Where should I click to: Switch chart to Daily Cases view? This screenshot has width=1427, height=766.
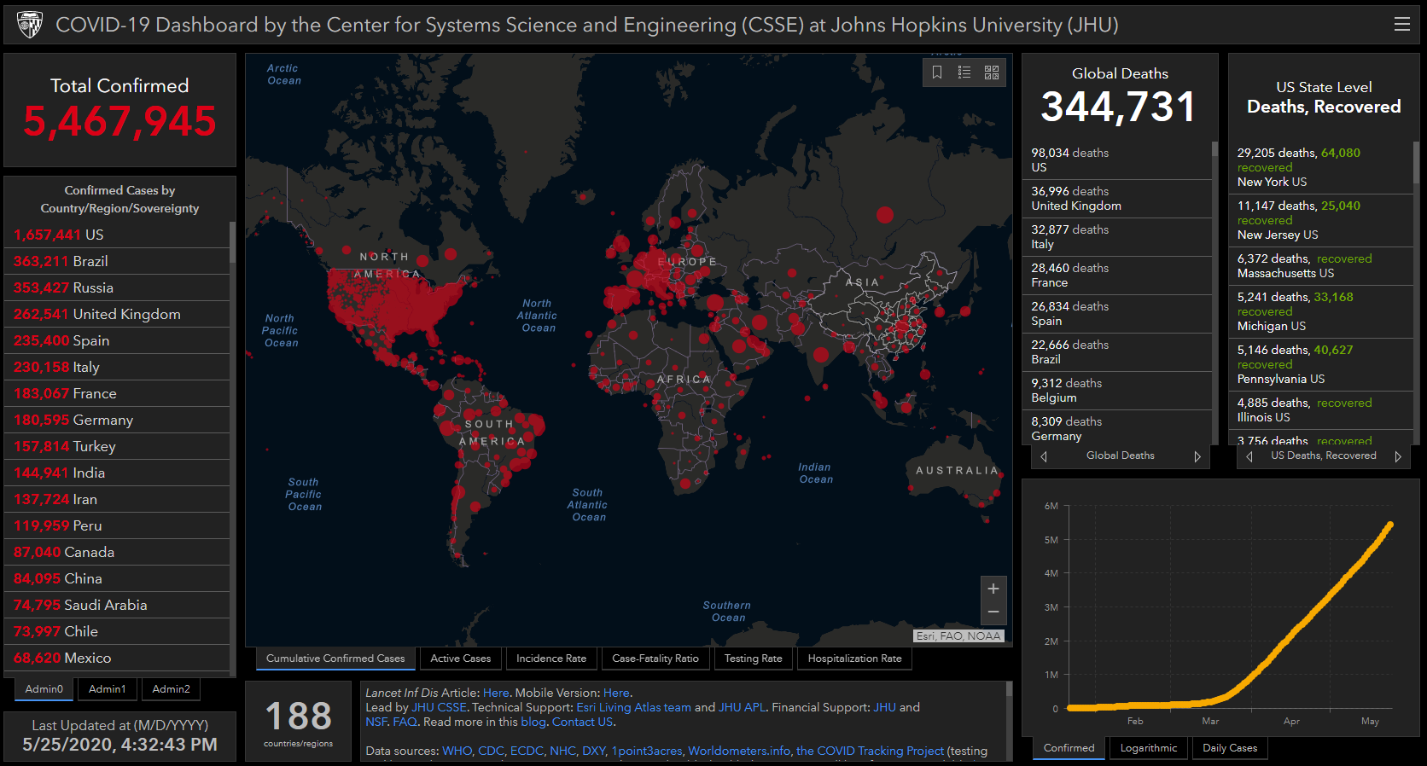(1229, 748)
